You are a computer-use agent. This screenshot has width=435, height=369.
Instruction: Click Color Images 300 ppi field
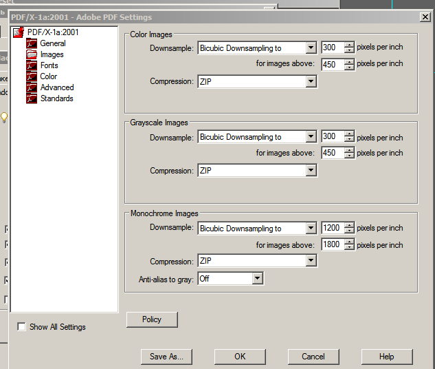pos(333,48)
